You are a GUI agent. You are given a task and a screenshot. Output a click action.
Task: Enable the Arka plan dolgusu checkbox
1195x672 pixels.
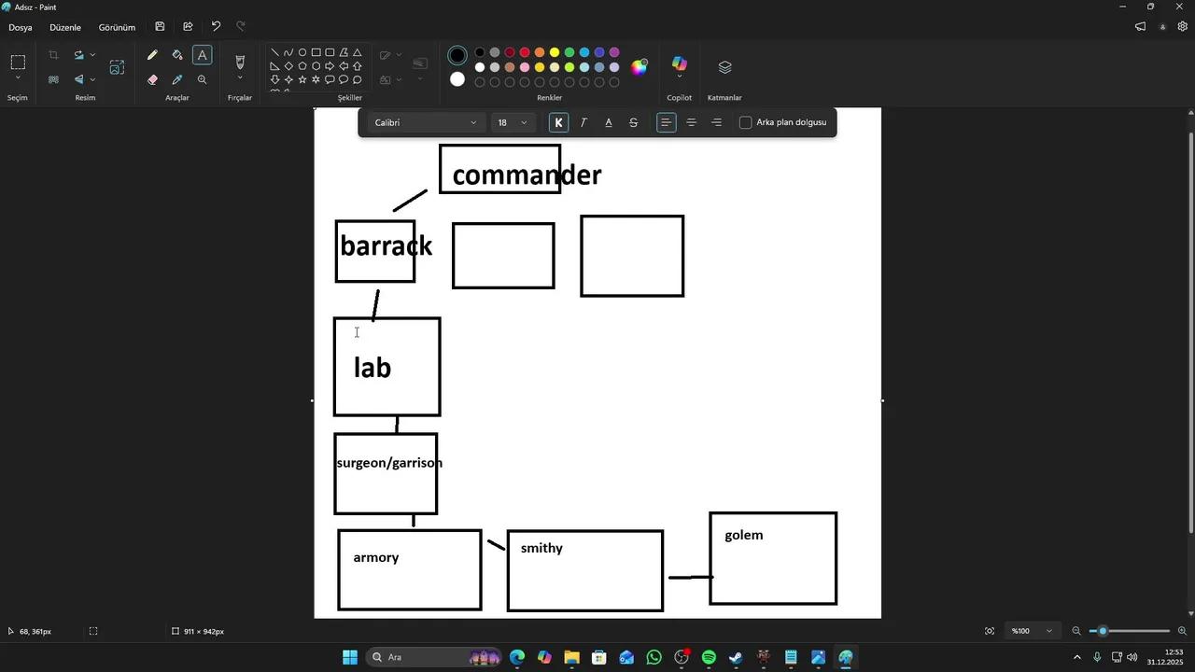pyautogui.click(x=745, y=122)
